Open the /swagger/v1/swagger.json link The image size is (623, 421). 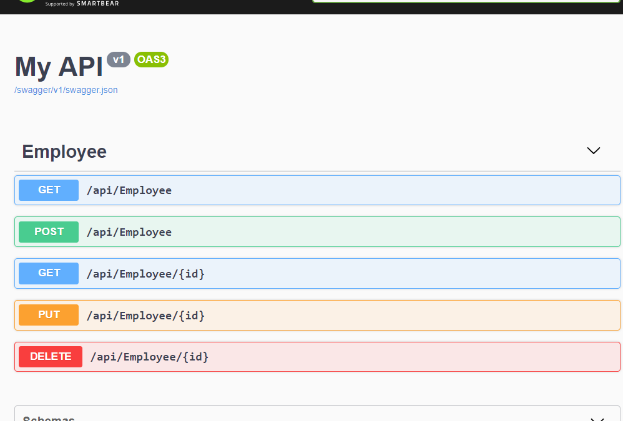[66, 90]
